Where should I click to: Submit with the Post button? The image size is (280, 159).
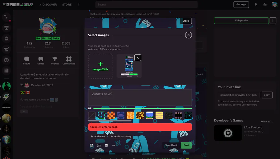186,145
